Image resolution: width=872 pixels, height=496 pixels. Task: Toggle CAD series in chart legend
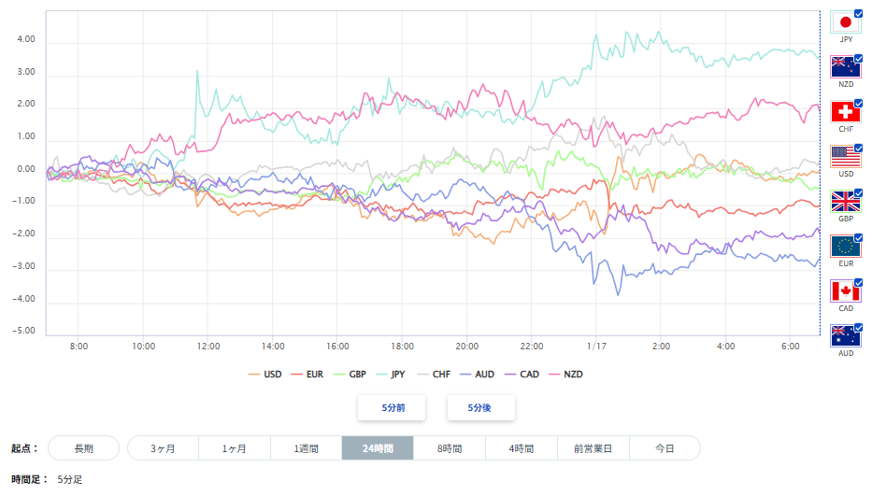tap(522, 375)
